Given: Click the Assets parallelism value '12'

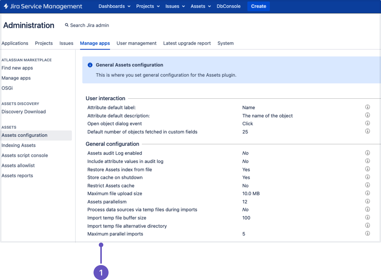Looking at the screenshot, I should click(x=245, y=202).
